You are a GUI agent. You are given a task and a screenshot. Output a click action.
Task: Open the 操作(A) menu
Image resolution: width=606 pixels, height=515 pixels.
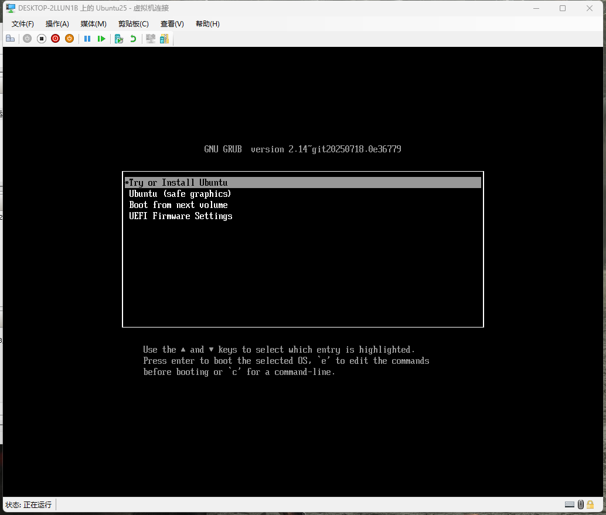pyautogui.click(x=57, y=24)
